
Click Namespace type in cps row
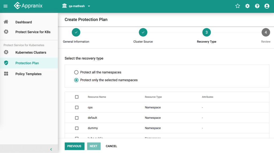coord(153,107)
